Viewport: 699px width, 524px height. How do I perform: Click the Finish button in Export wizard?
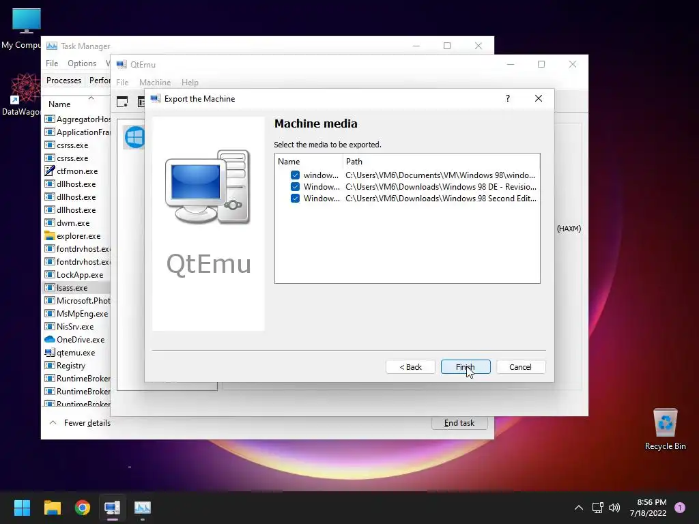(x=466, y=366)
